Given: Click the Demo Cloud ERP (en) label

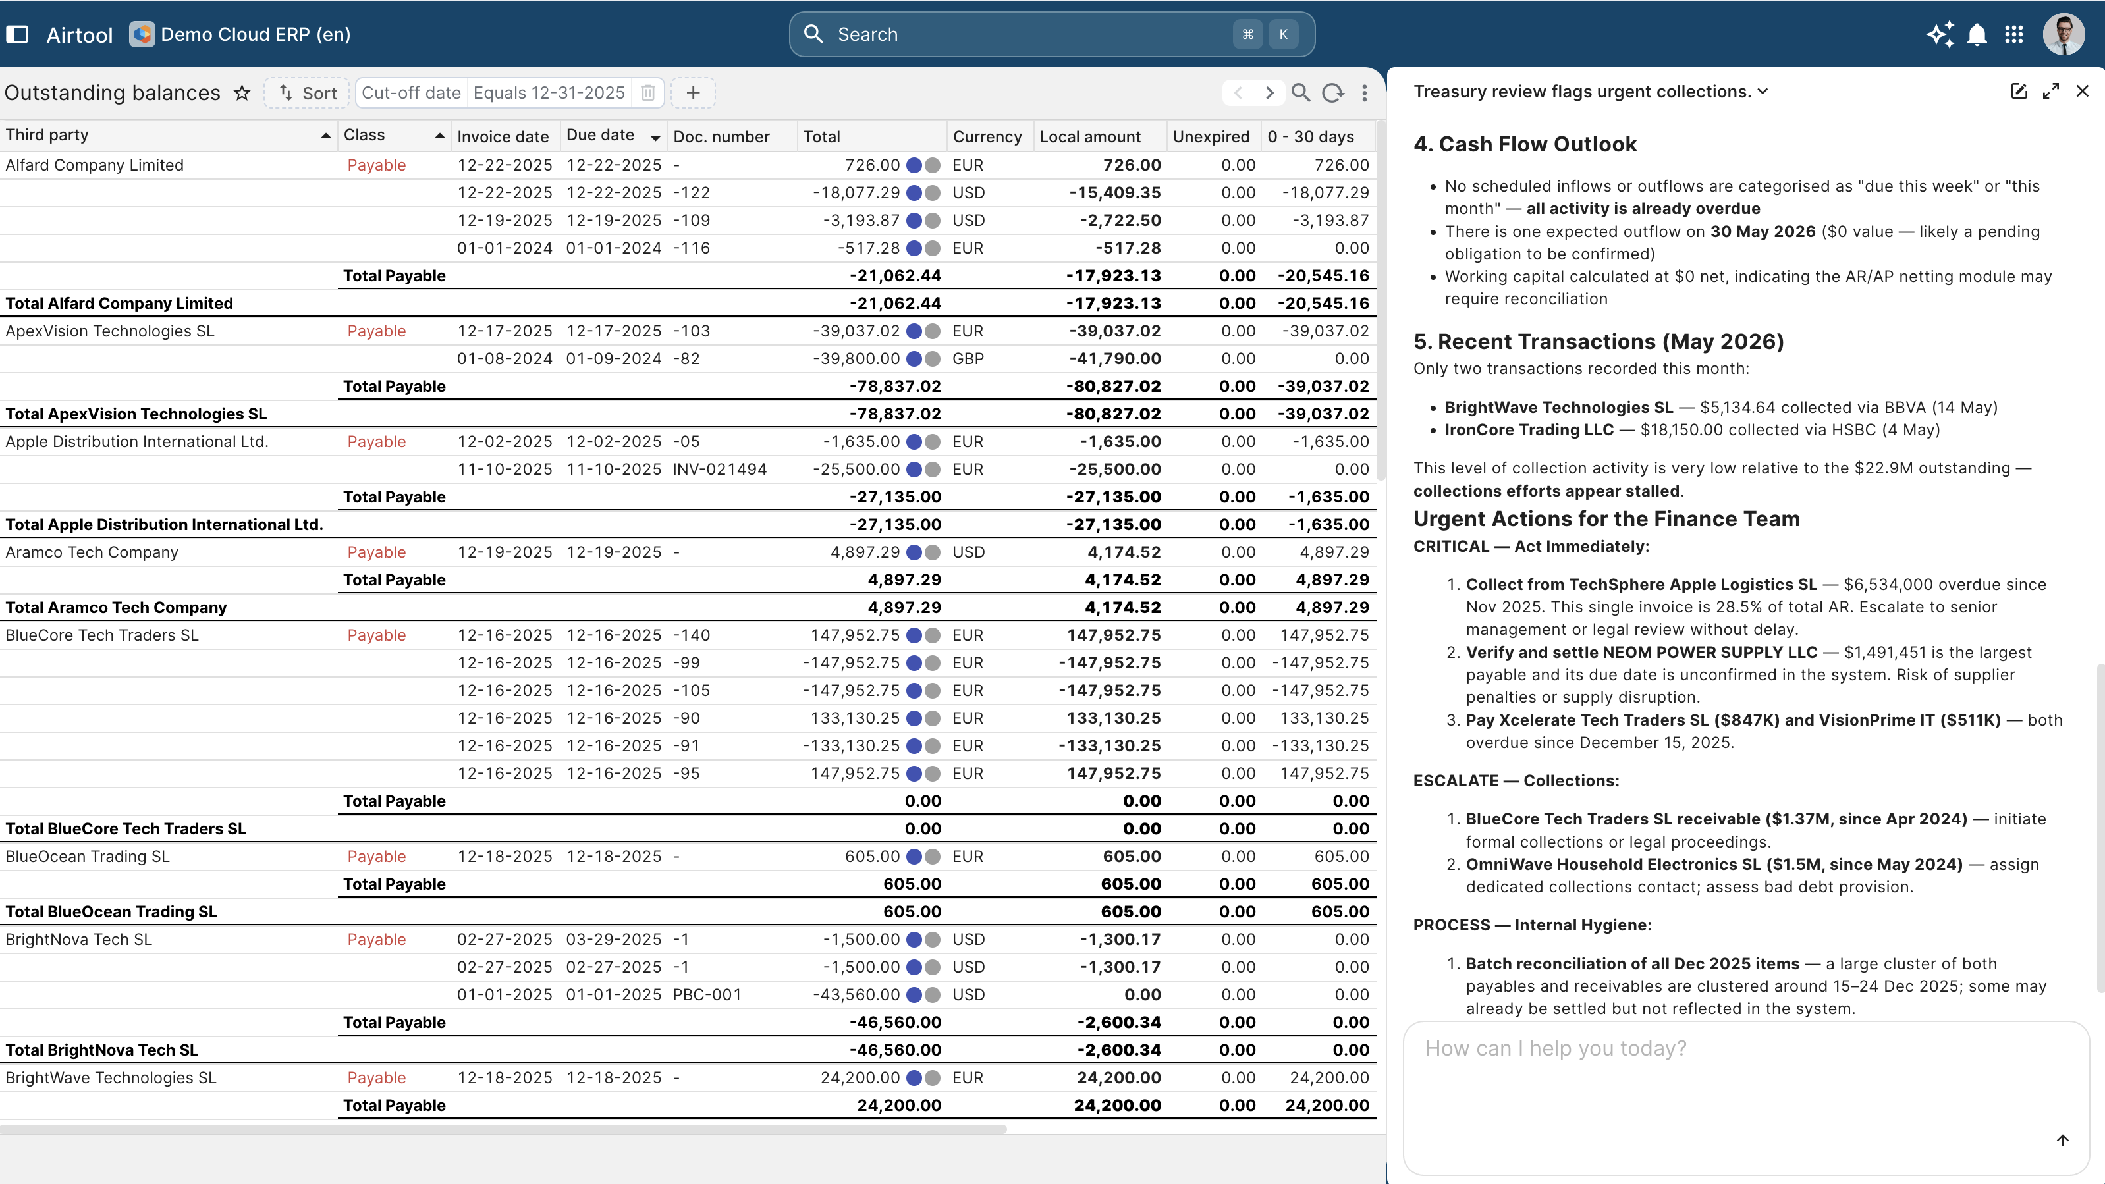Looking at the screenshot, I should (x=256, y=34).
